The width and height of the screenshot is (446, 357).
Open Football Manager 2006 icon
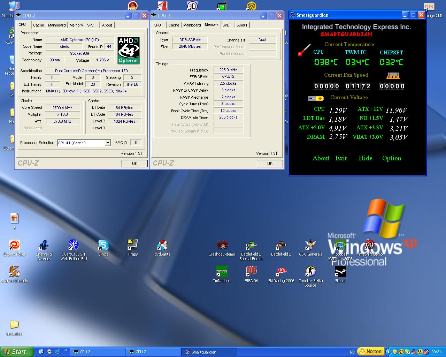click(x=340, y=250)
